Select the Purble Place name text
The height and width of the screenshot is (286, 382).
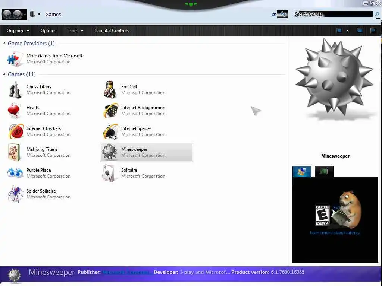point(38,170)
